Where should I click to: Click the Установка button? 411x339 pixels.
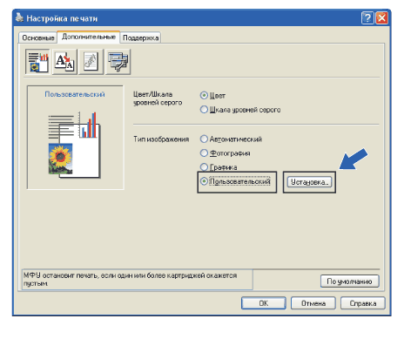[309, 182]
